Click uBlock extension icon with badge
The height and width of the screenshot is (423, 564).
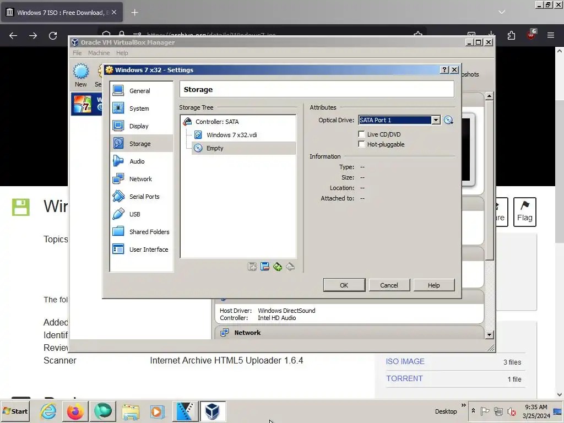tap(531, 35)
